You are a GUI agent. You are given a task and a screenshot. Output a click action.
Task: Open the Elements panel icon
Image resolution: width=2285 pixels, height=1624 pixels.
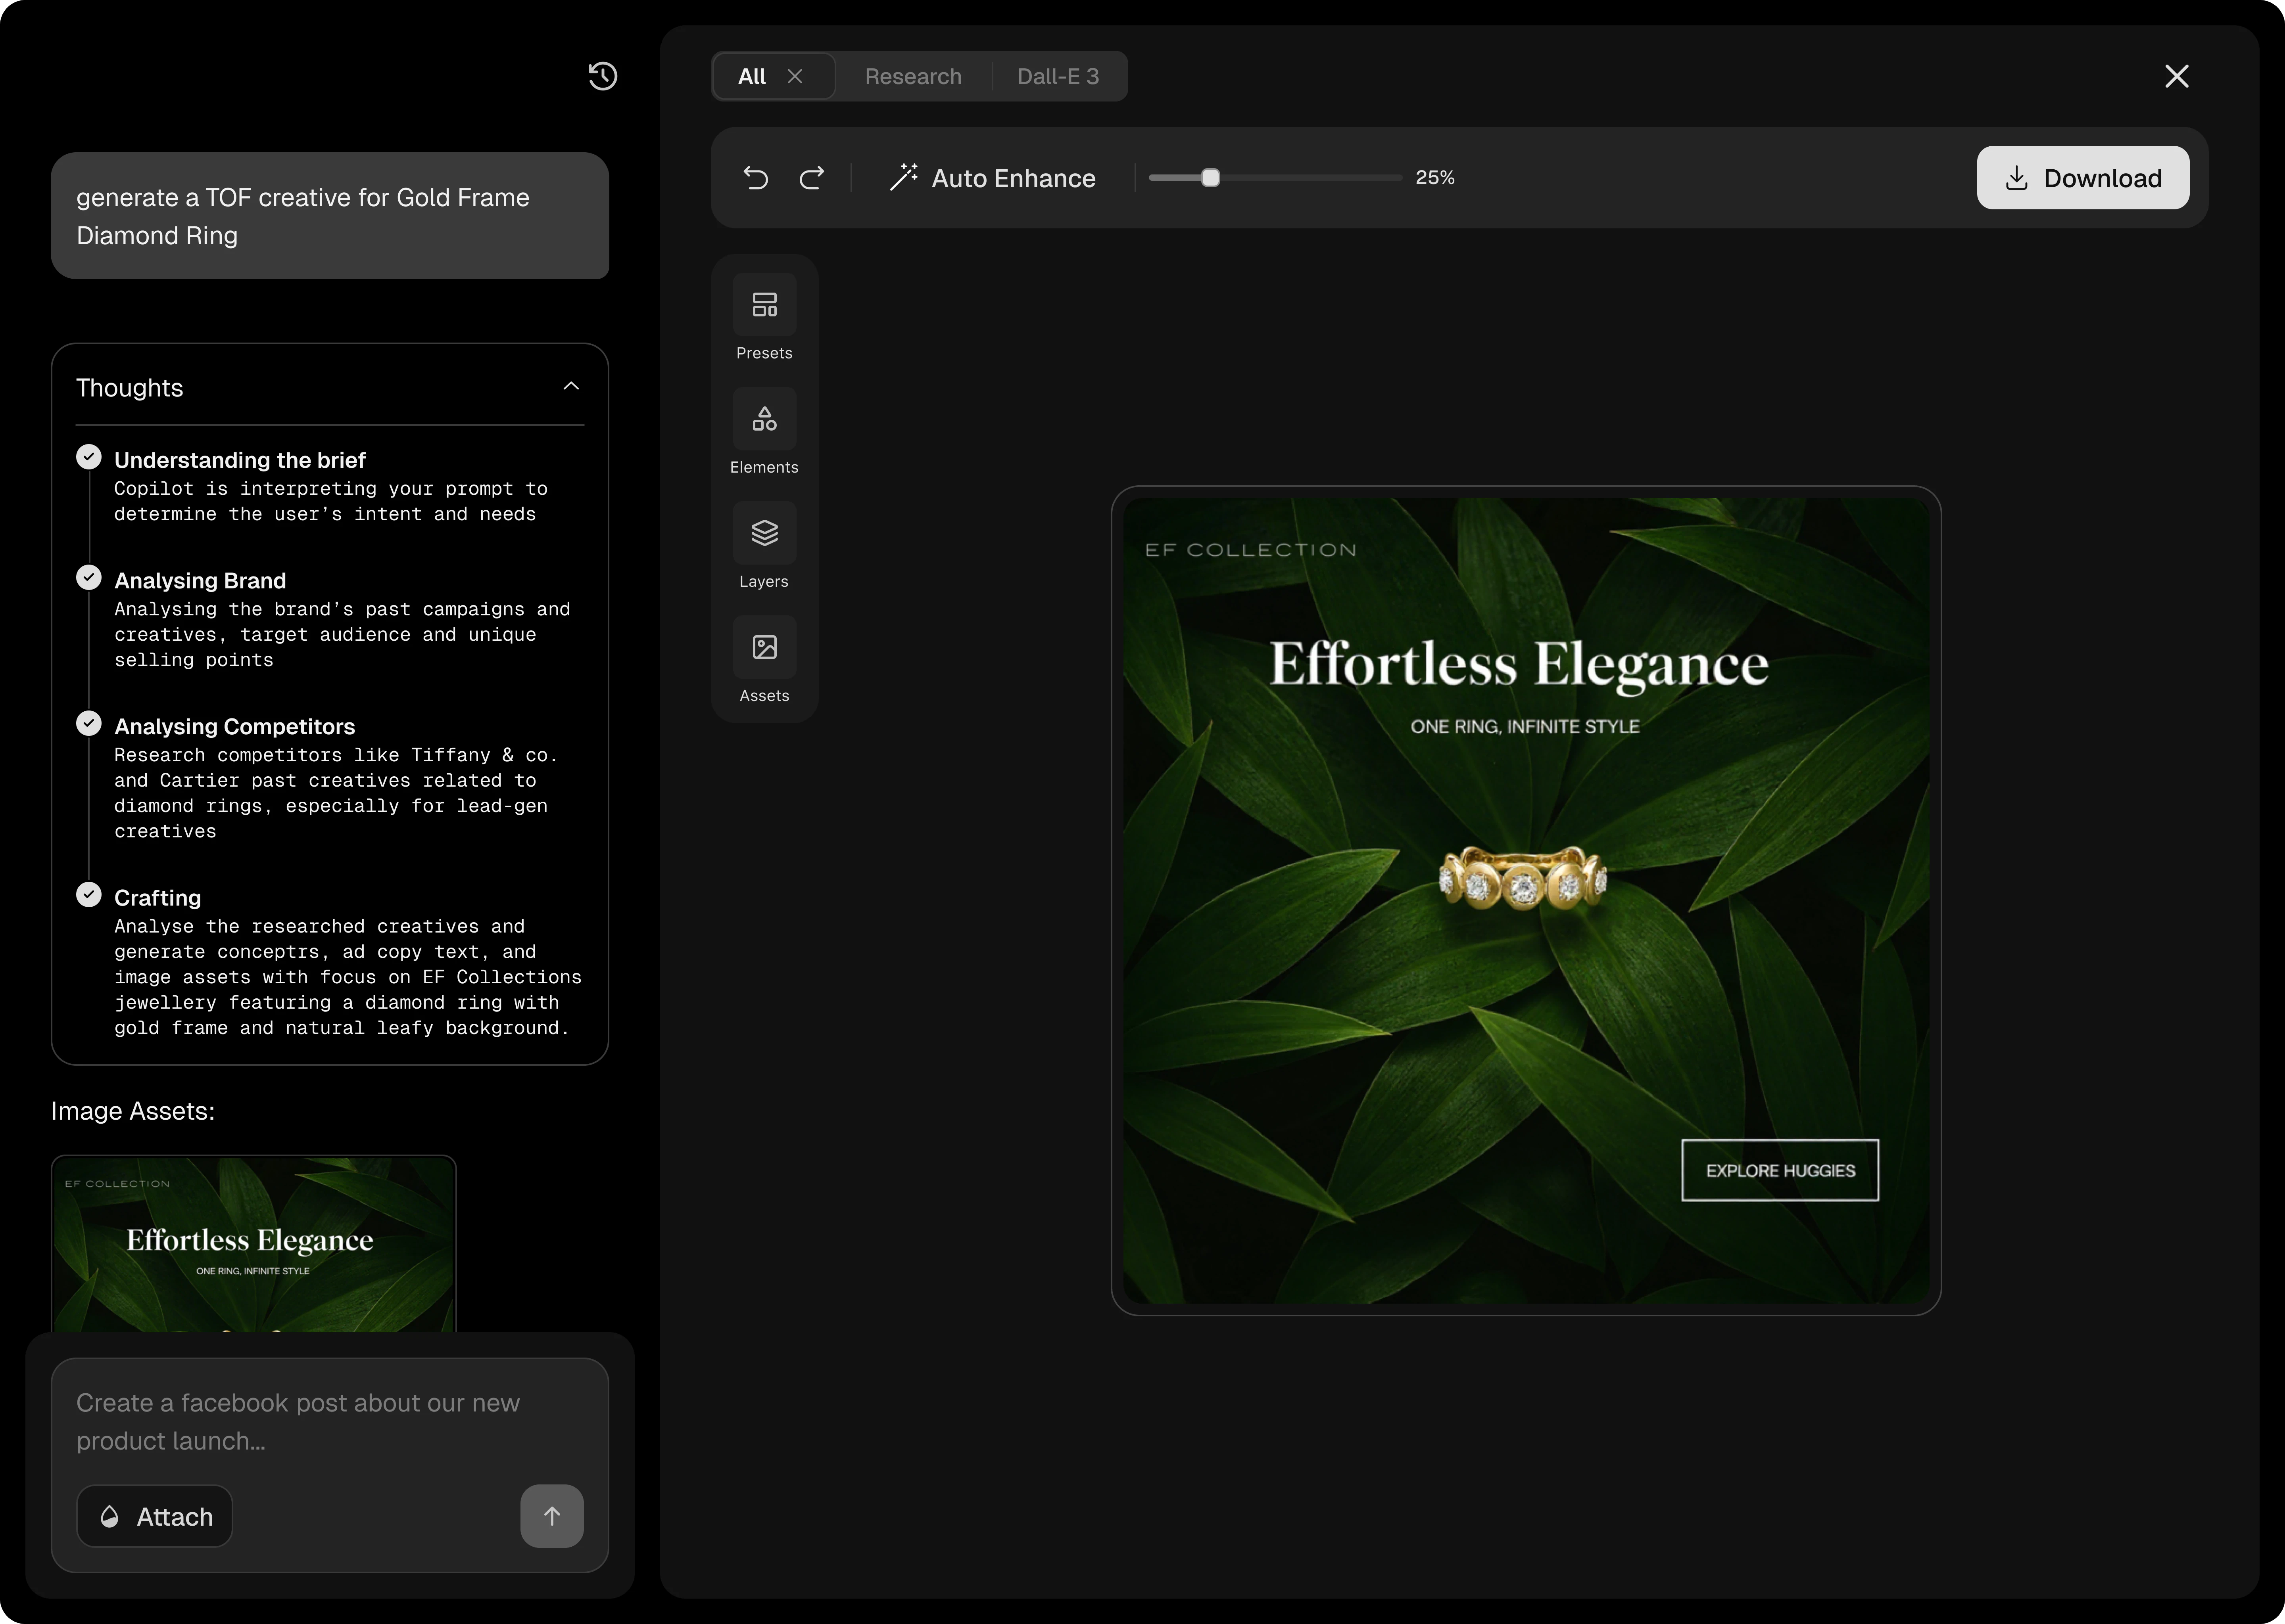[764, 419]
